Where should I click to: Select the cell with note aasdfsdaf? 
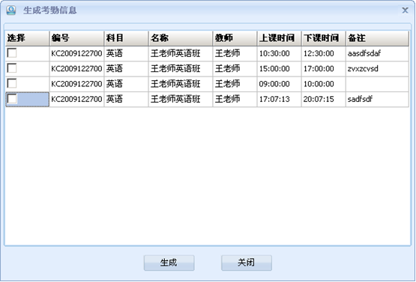click(377, 54)
